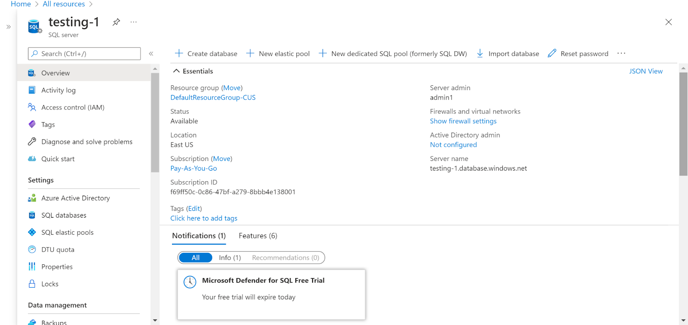Screen dimensions: 688x325
Task: Click the DTU quota gauge icon
Action: pos(32,249)
